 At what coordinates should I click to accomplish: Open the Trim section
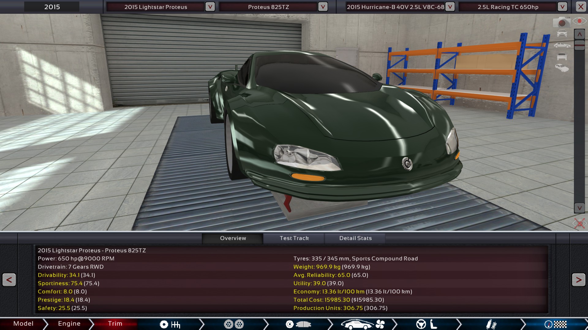tap(115, 324)
